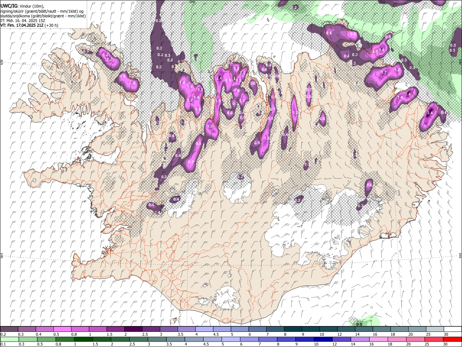Select the palest green 0.1–0.3 rain legend swatch
Image resolution: width=462 pixels, height=347 pixels.
9,339
